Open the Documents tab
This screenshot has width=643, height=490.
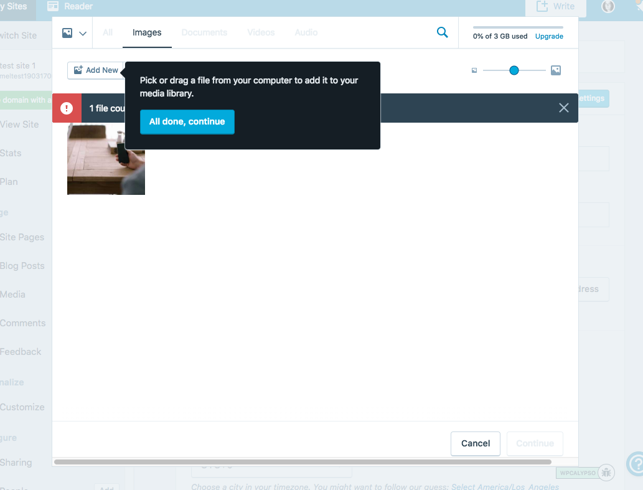[x=204, y=32]
